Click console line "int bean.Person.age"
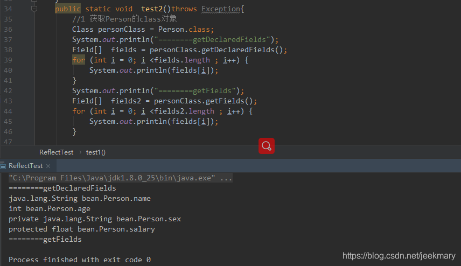 coord(50,209)
